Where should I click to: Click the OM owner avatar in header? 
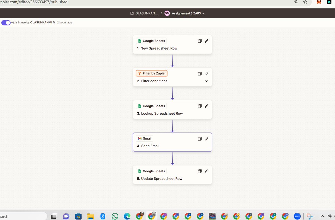pyautogui.click(x=167, y=13)
